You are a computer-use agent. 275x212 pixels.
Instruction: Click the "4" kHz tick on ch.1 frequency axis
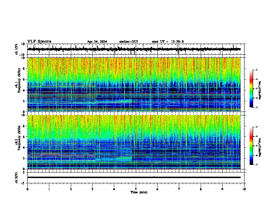point(24,90)
